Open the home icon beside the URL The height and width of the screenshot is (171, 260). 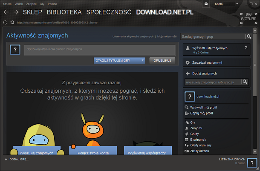tap(12, 23)
